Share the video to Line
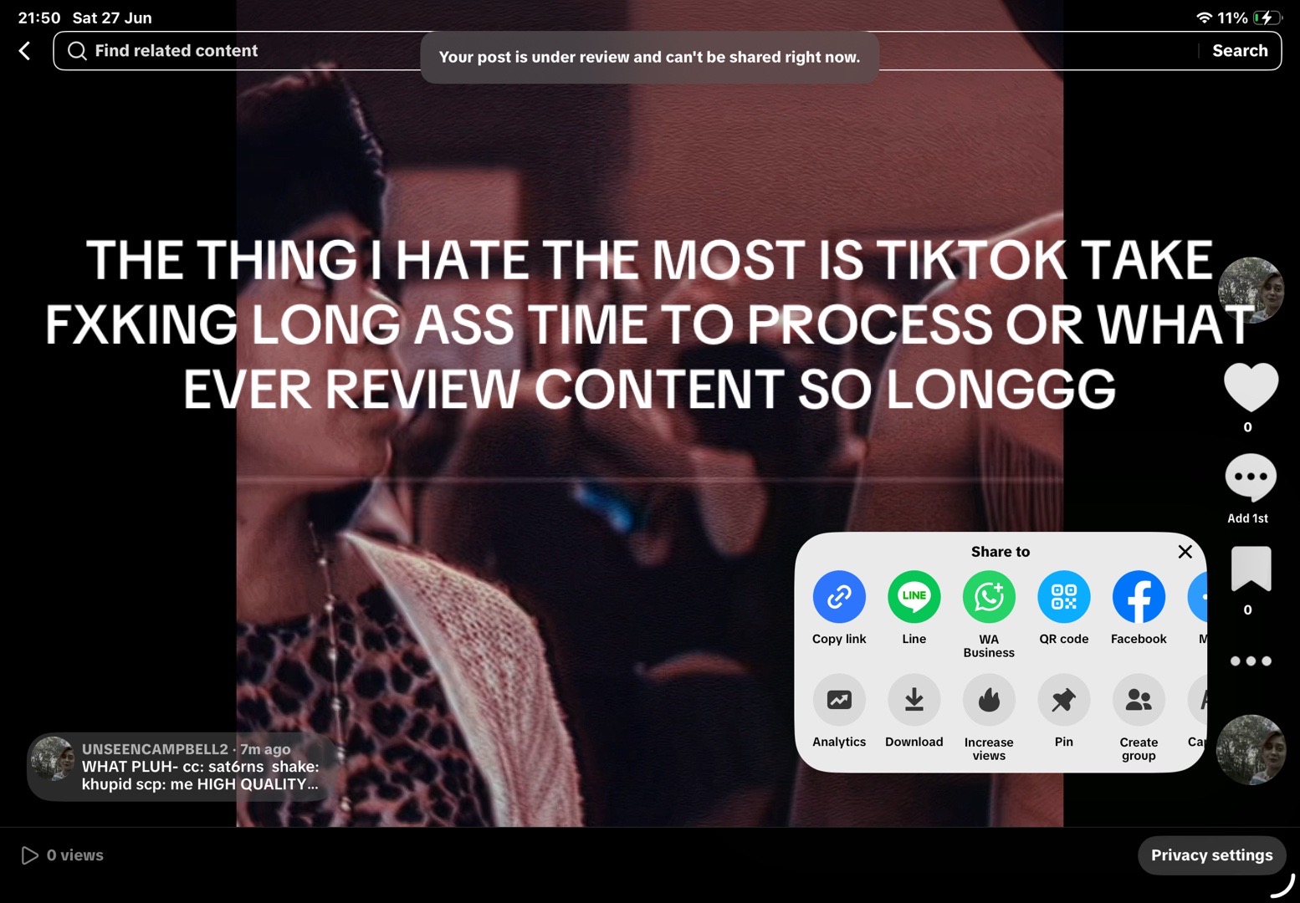This screenshot has width=1300, height=903. 914,597
